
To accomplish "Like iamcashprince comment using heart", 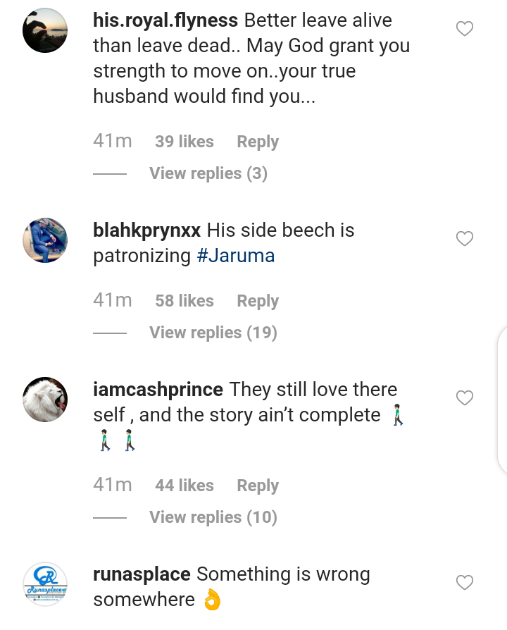I will pos(465,398).
